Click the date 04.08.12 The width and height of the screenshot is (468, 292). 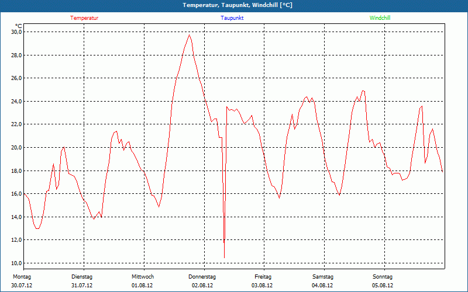tap(322, 286)
